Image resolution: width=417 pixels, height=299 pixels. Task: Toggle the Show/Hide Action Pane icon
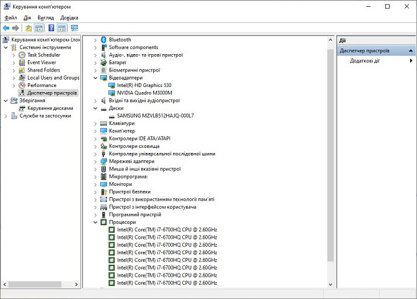[x=62, y=28]
